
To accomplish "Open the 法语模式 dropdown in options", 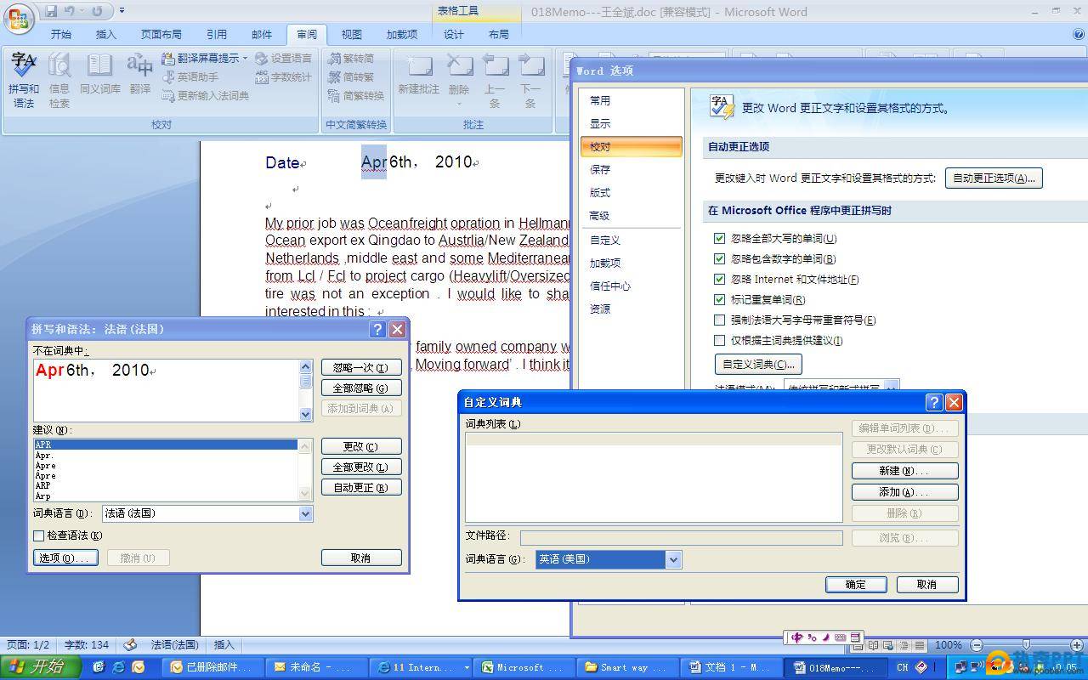I will pyautogui.click(x=891, y=388).
